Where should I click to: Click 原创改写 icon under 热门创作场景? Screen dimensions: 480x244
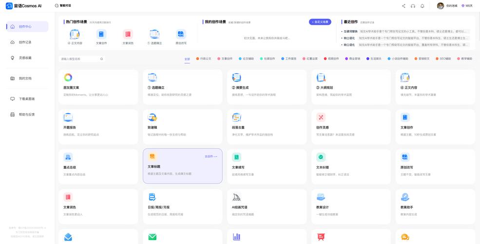pyautogui.click(x=181, y=34)
